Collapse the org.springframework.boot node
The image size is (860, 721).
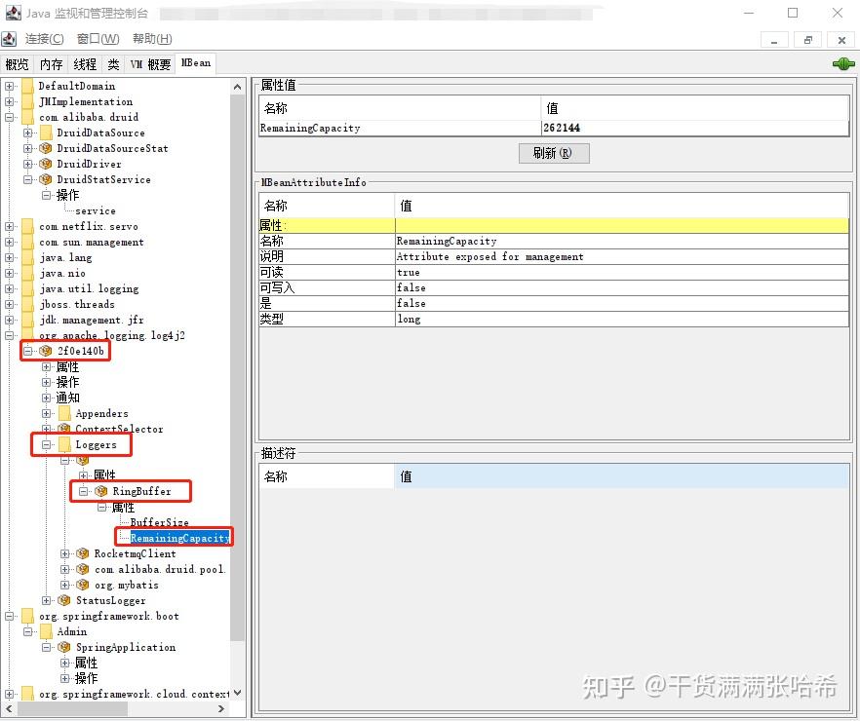pos(10,616)
